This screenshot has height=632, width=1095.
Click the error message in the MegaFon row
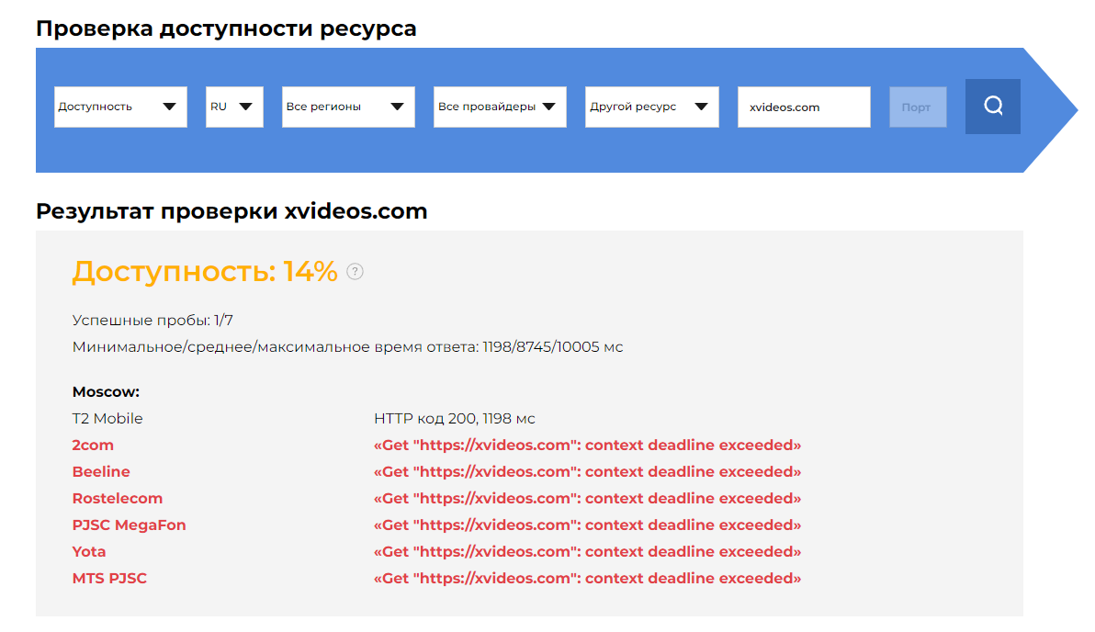tap(587, 525)
